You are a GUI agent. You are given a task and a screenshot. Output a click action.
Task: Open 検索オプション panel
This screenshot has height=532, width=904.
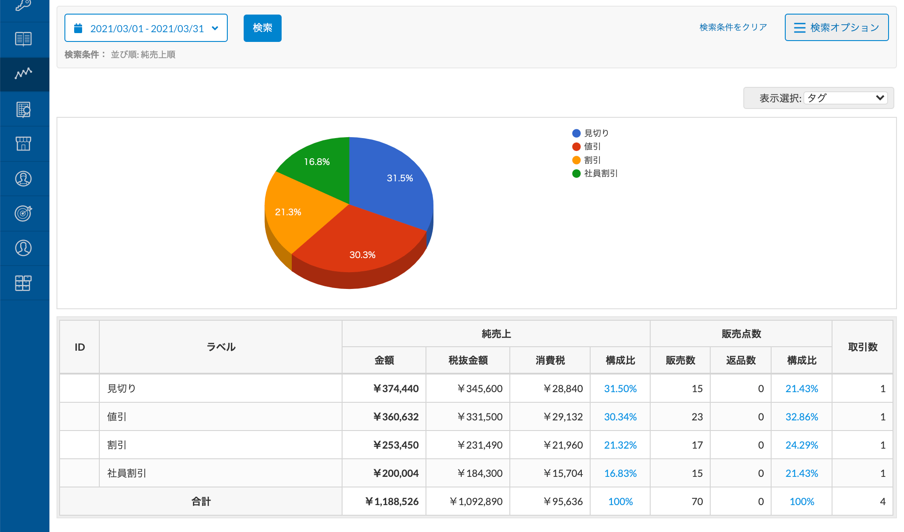[x=836, y=27]
